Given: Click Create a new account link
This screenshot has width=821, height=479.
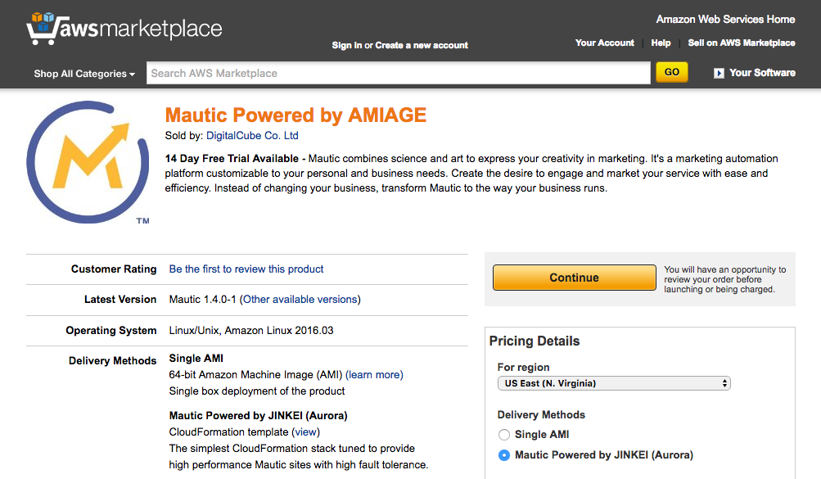Looking at the screenshot, I should click(422, 46).
